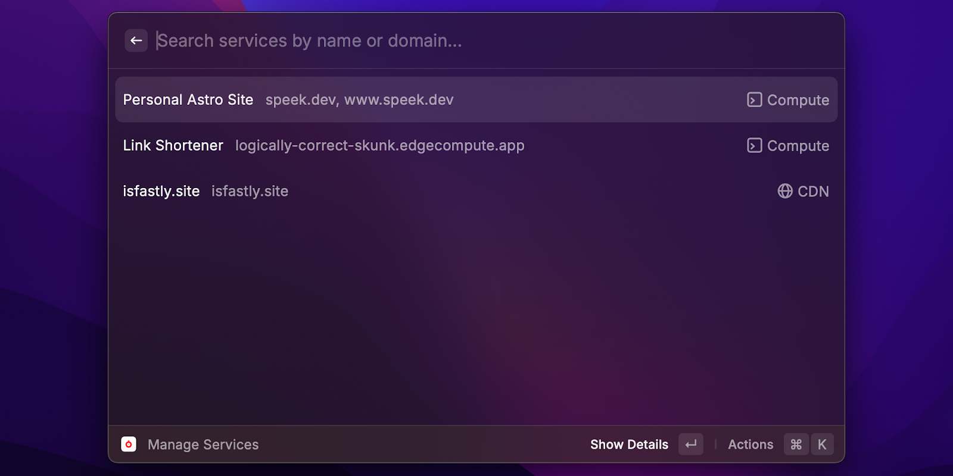Screen dimensions: 953x476
Task: Click the Command key icon near Actions
Action: pos(796,444)
